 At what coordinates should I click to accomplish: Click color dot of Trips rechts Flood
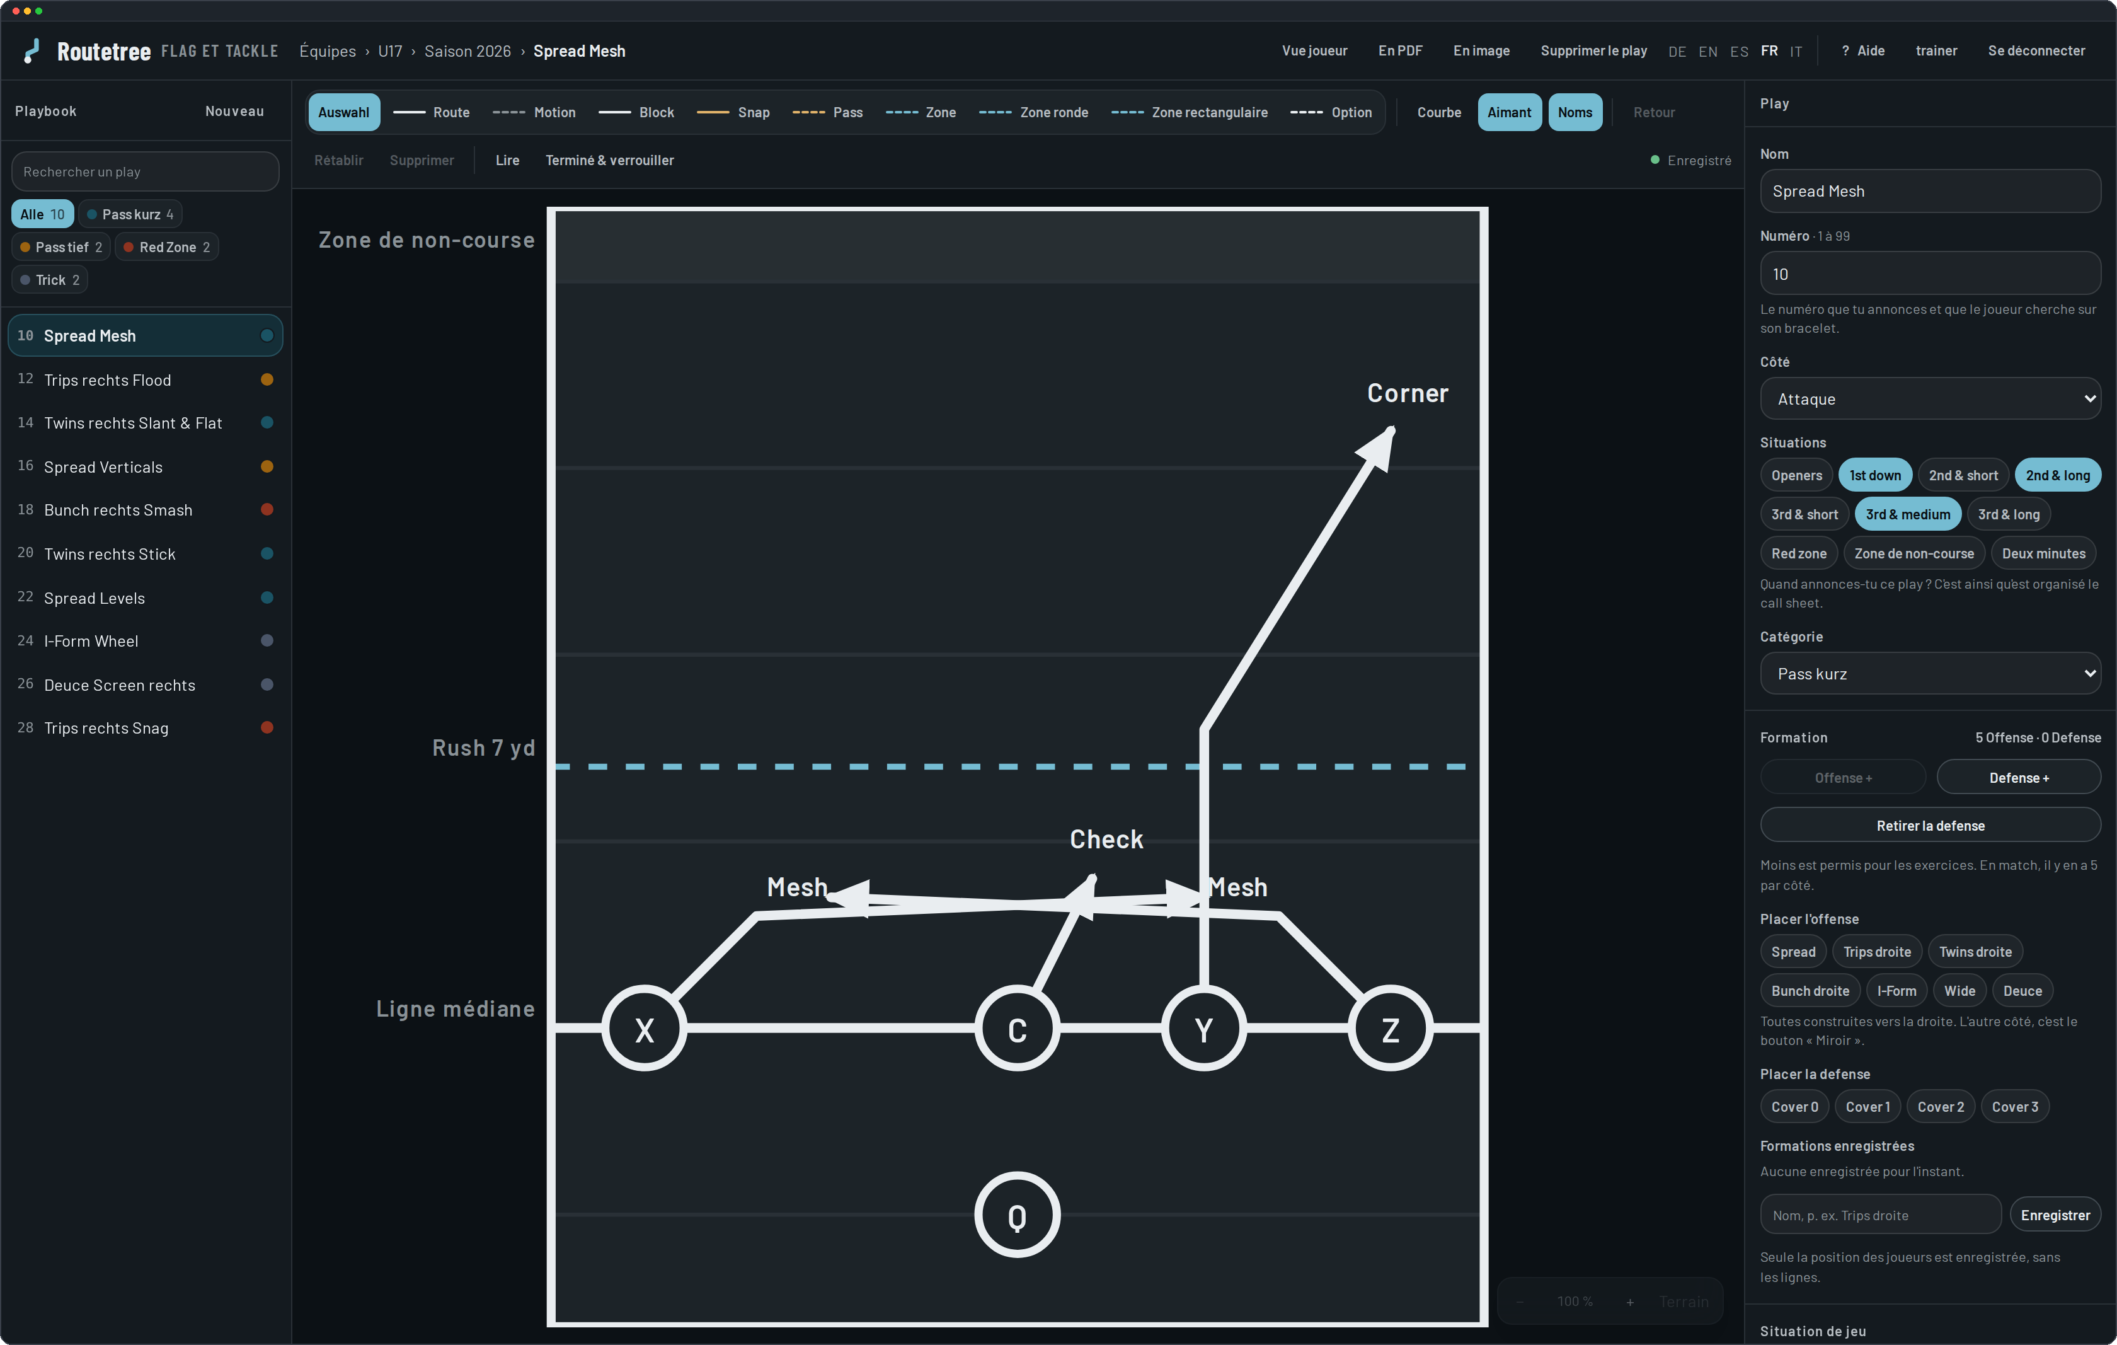coord(267,380)
